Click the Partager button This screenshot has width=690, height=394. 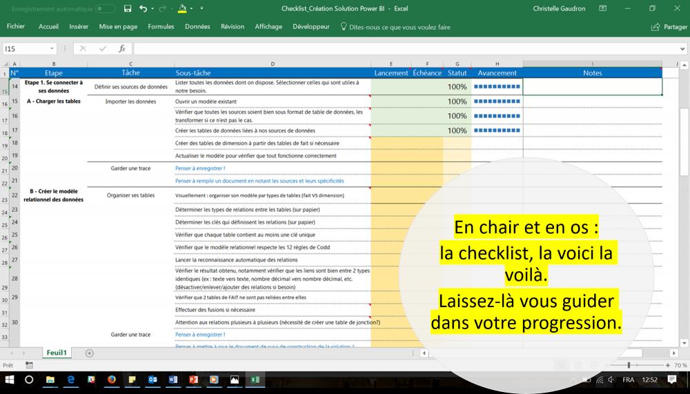tap(669, 27)
